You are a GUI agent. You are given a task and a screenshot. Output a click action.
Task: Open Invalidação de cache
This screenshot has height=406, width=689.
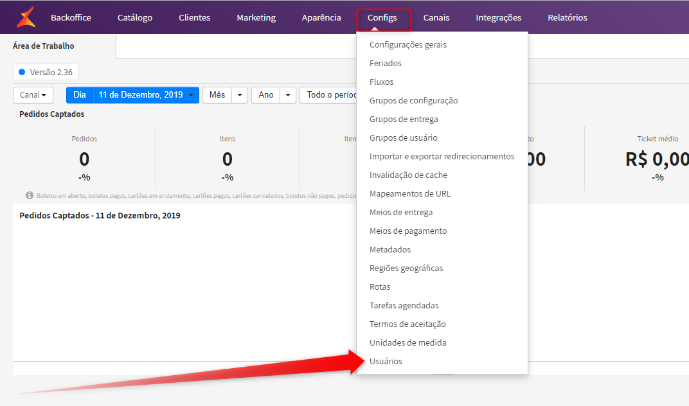[x=408, y=175]
